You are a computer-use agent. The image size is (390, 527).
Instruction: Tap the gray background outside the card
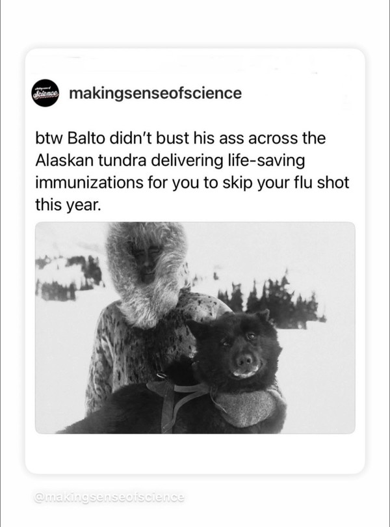[195, 23]
